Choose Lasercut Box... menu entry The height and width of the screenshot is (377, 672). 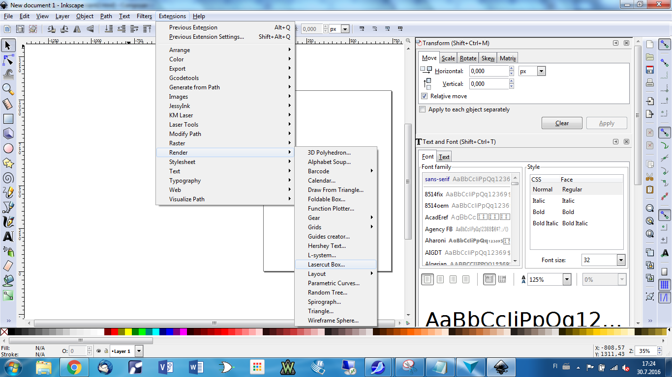[x=336, y=265]
